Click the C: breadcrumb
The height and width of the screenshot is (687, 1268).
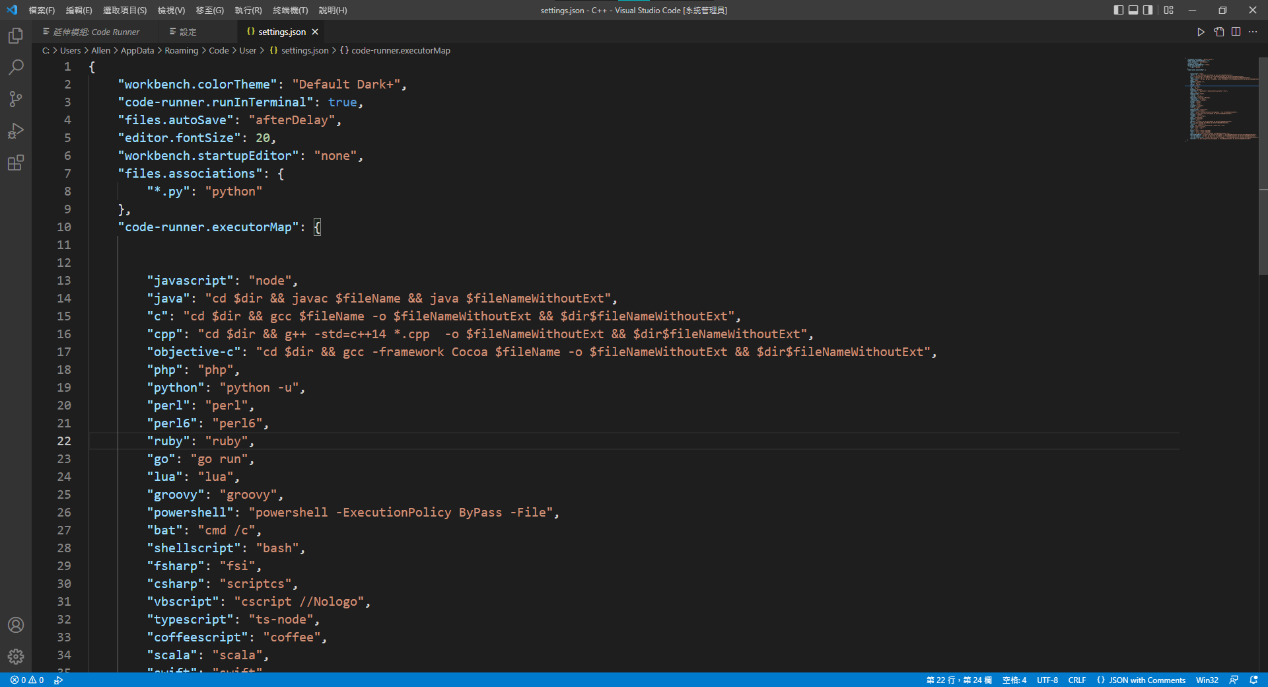click(46, 50)
